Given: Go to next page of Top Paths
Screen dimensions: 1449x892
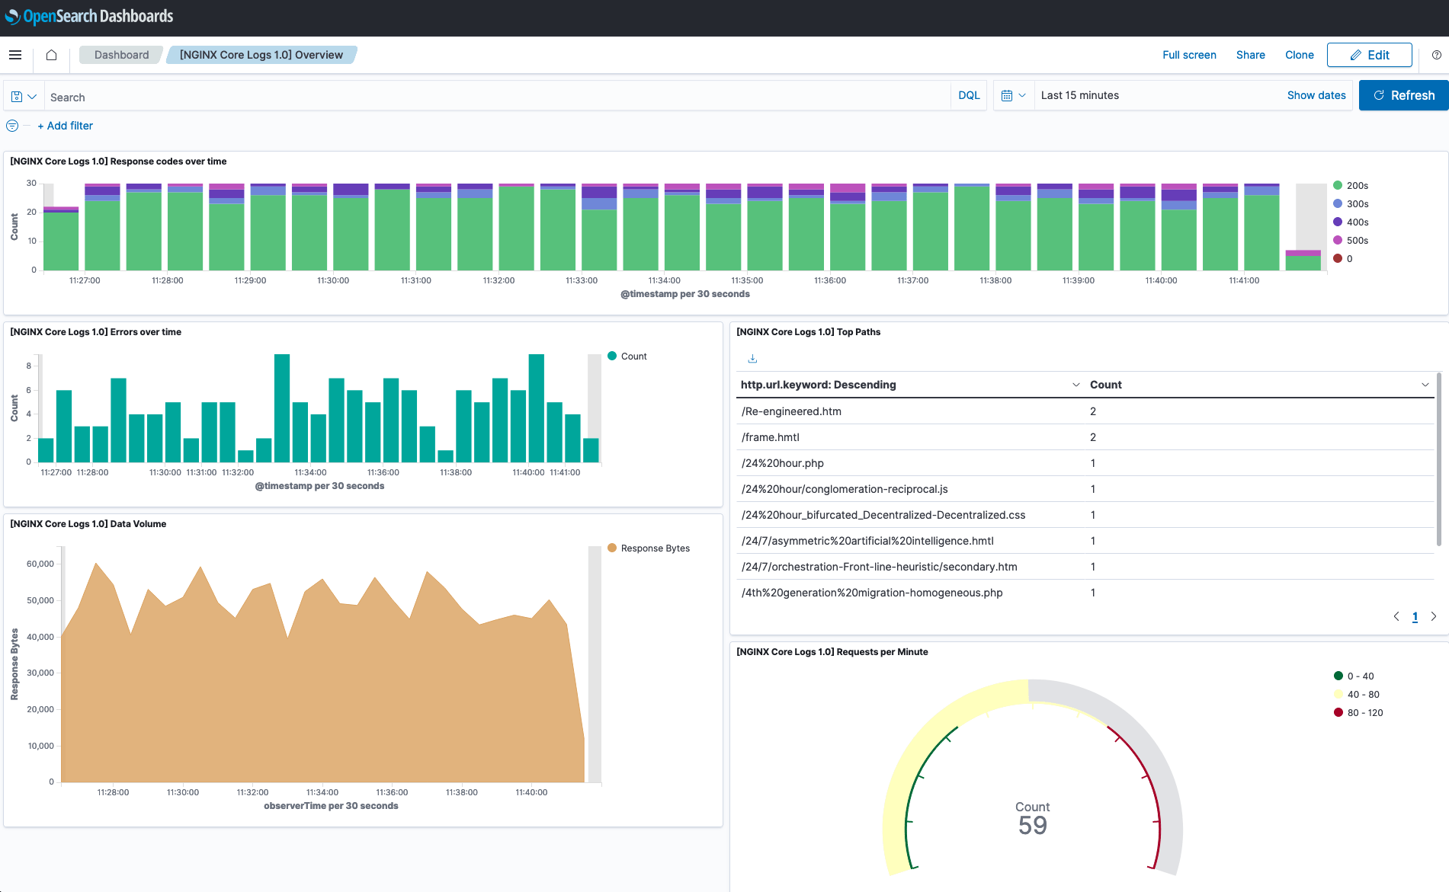Looking at the screenshot, I should point(1433,617).
